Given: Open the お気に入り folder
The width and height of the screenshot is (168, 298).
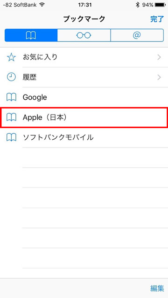Looking at the screenshot, I should [x=84, y=57].
